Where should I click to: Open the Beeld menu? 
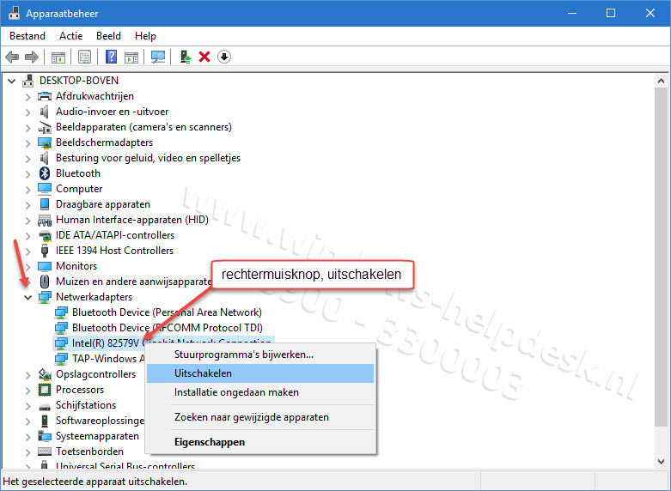point(109,36)
